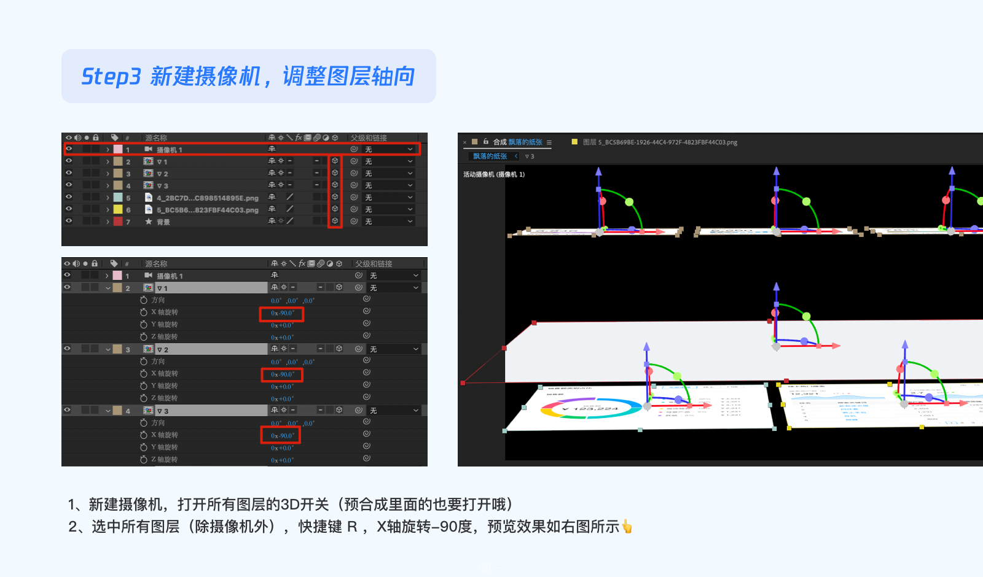This screenshot has height=577, width=983.
Task: Toggle the 3D switch on the 4_2BC7D...C898514895E.png layer
Action: coord(335,197)
